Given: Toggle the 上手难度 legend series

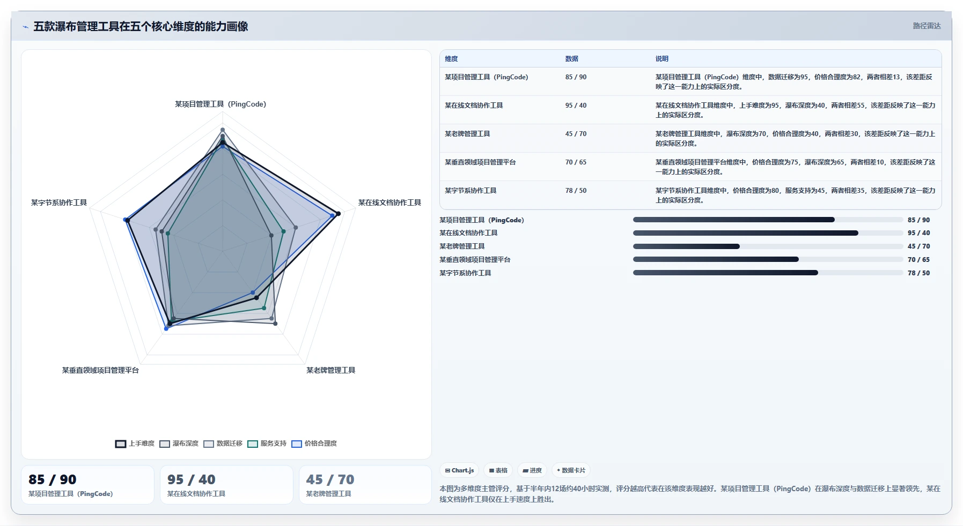Looking at the screenshot, I should pos(135,444).
